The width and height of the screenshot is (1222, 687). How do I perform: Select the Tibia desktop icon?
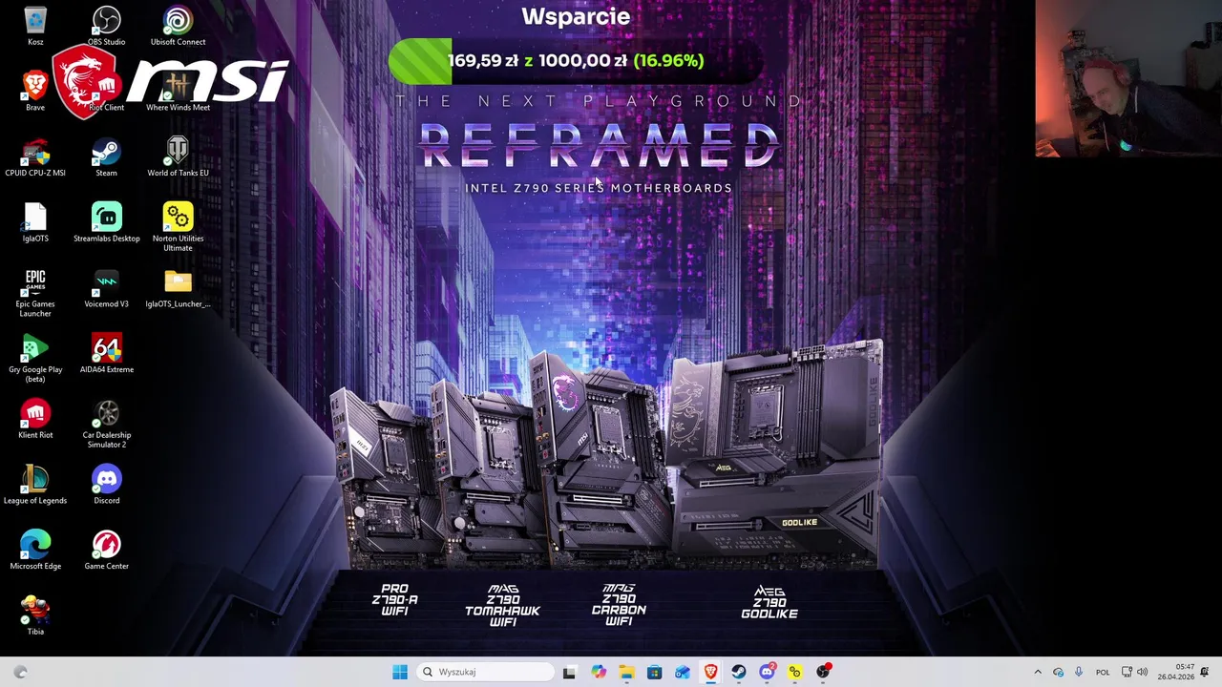(x=35, y=615)
